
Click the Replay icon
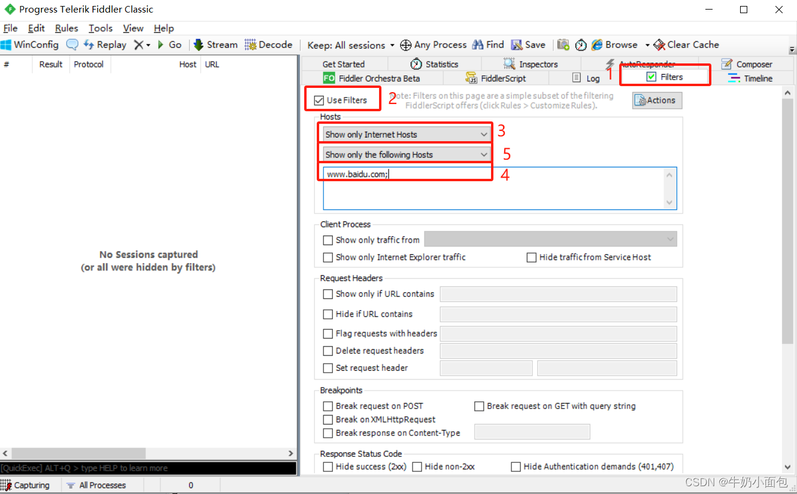click(x=105, y=44)
